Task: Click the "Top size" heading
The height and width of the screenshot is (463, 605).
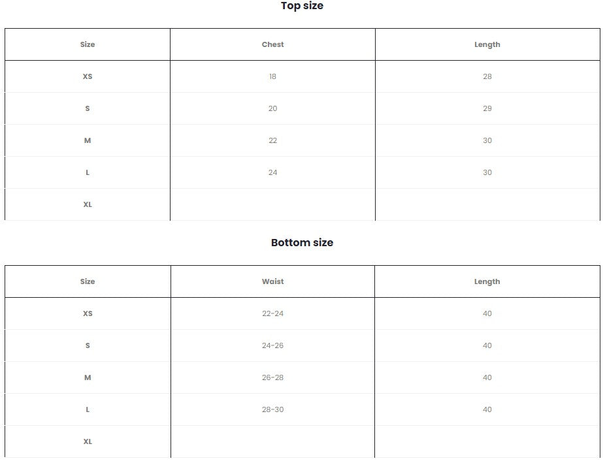Action: coord(302,6)
